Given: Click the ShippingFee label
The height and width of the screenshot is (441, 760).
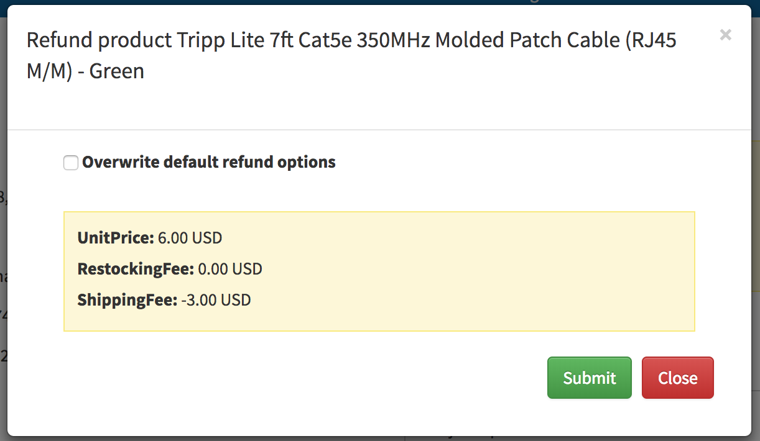Looking at the screenshot, I should tap(127, 301).
